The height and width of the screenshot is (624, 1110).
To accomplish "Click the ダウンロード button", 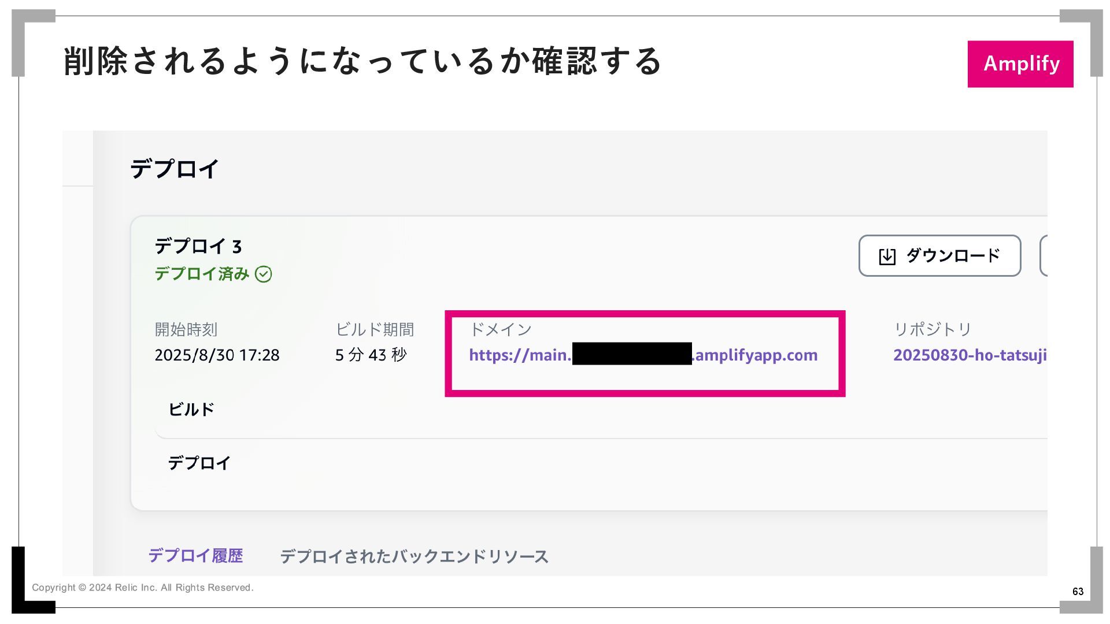I will pyautogui.click(x=939, y=255).
